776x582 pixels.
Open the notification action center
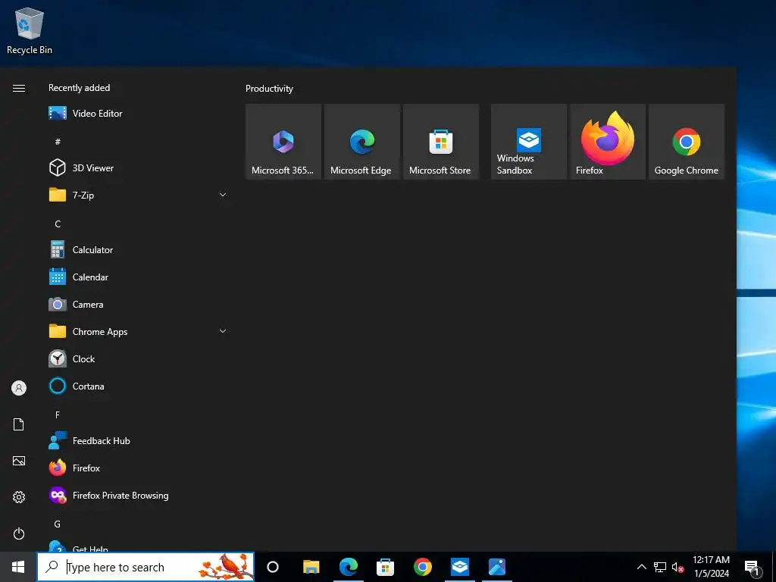point(753,567)
